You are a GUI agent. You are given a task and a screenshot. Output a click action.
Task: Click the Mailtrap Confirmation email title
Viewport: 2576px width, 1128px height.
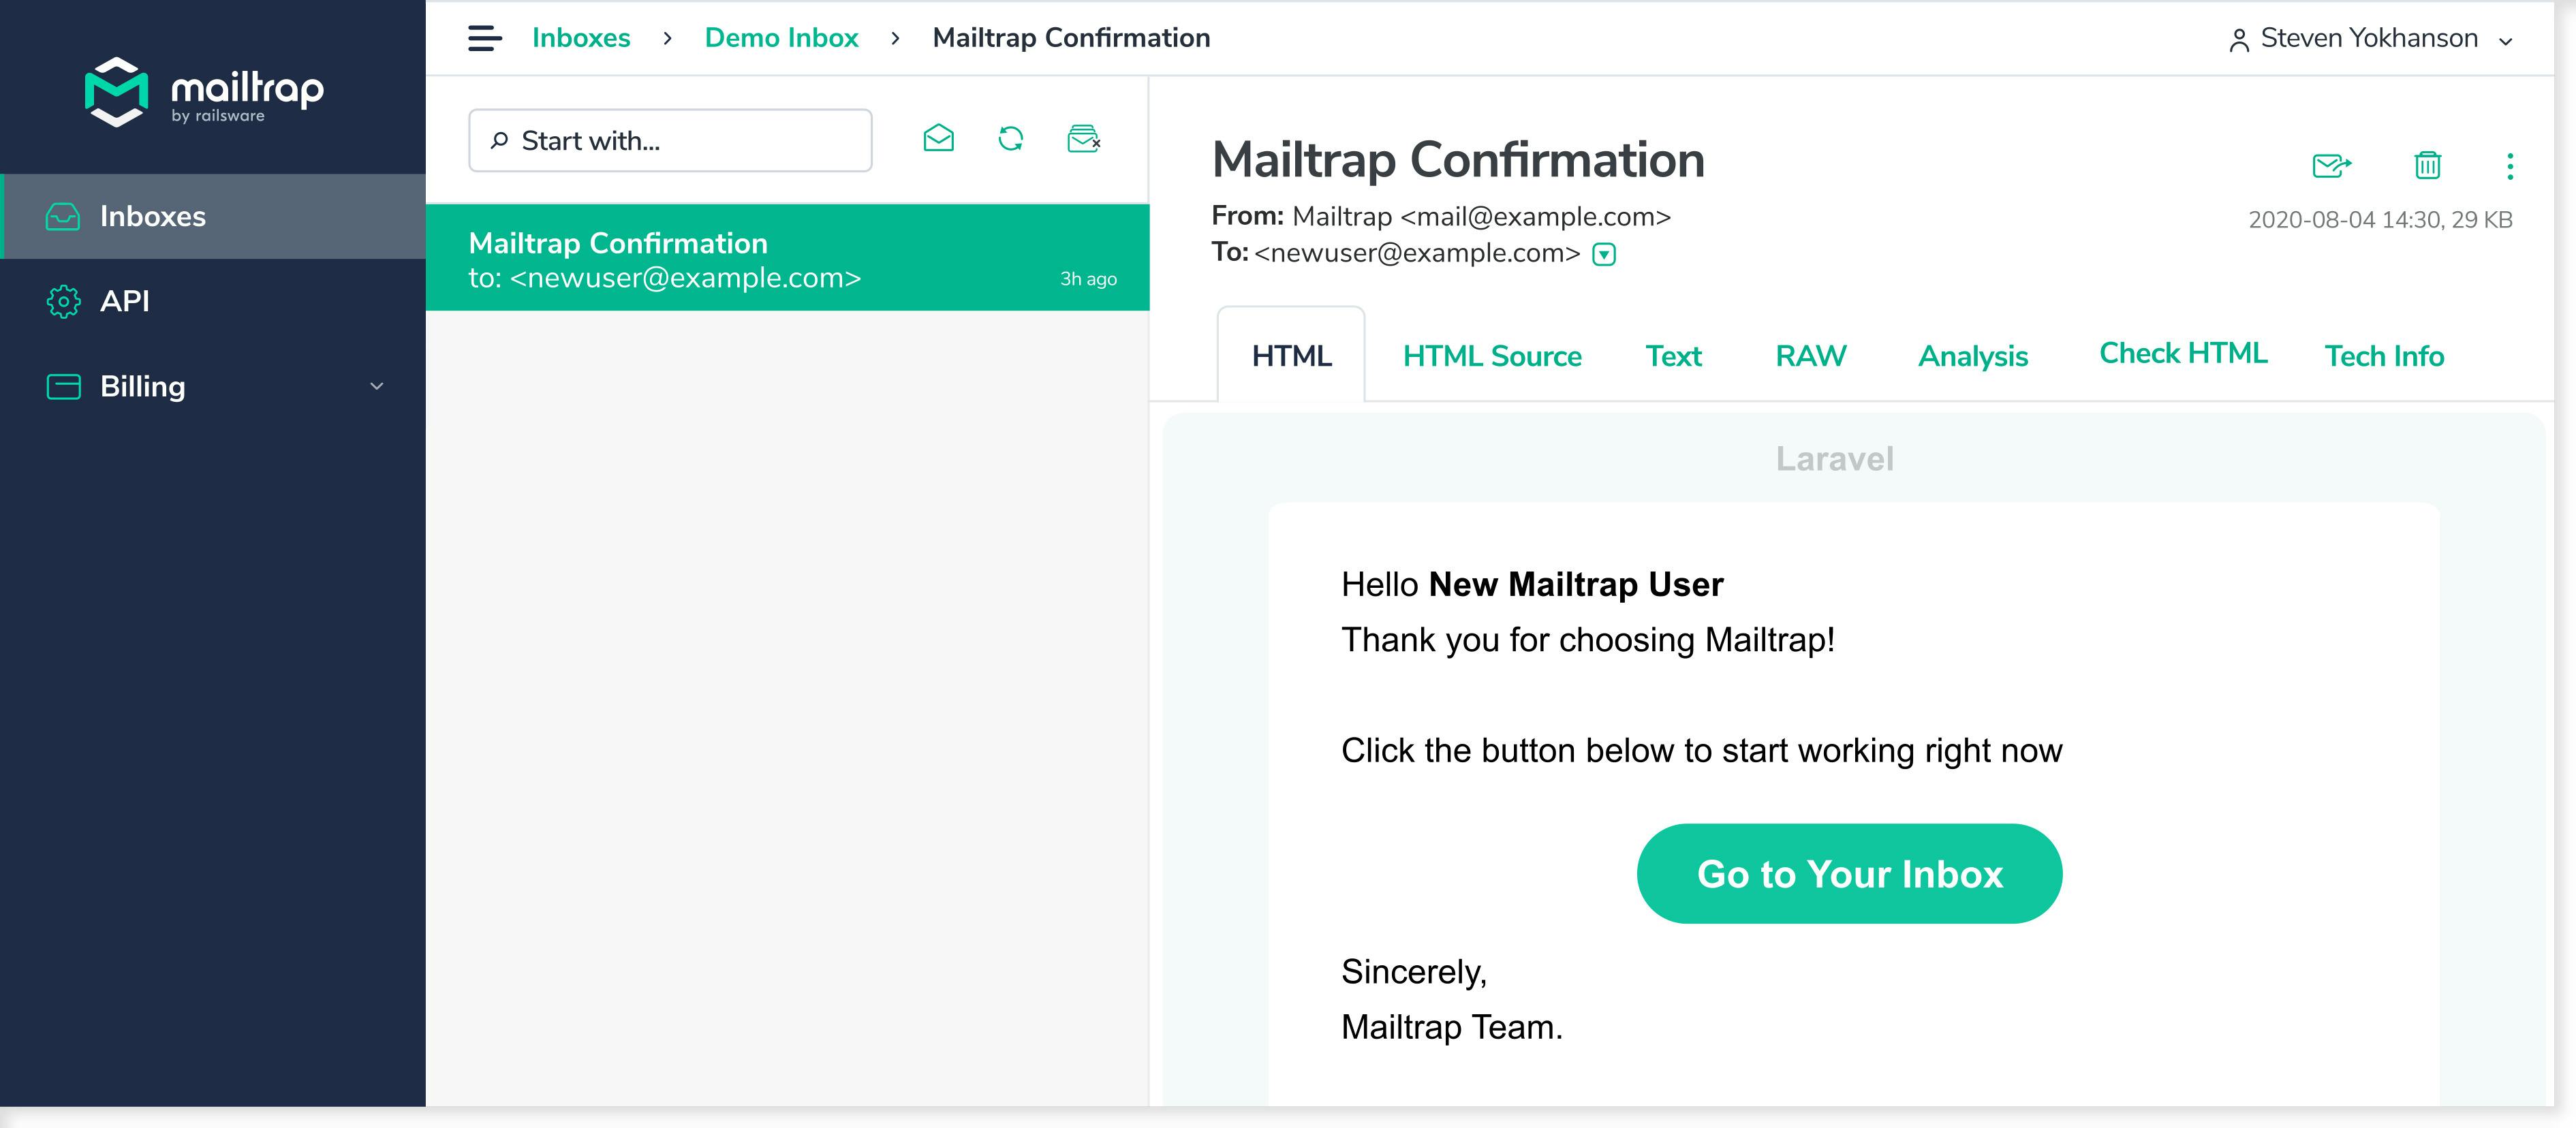(x=1458, y=160)
